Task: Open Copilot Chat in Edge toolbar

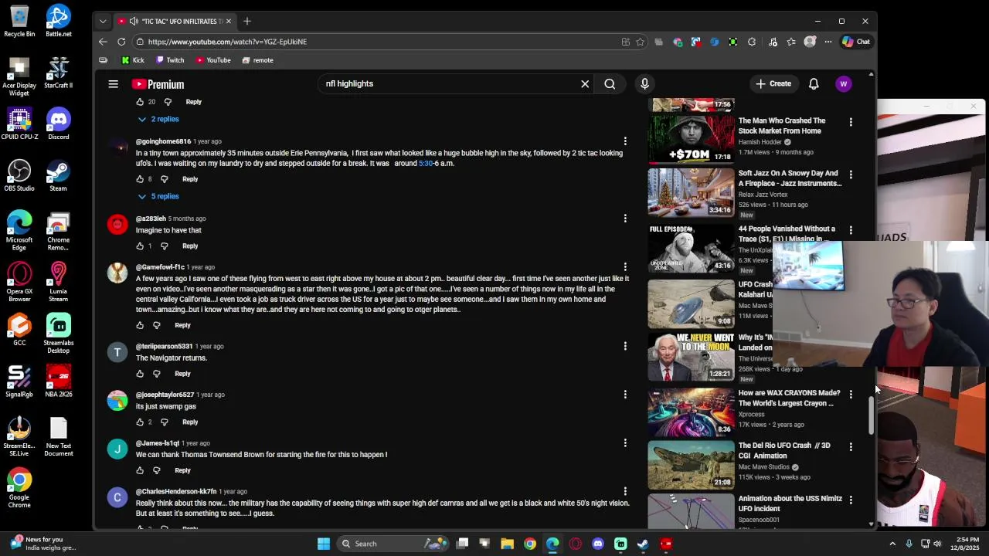Action: (856, 42)
